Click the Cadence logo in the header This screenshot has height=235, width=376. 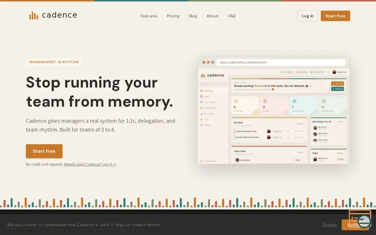point(53,16)
